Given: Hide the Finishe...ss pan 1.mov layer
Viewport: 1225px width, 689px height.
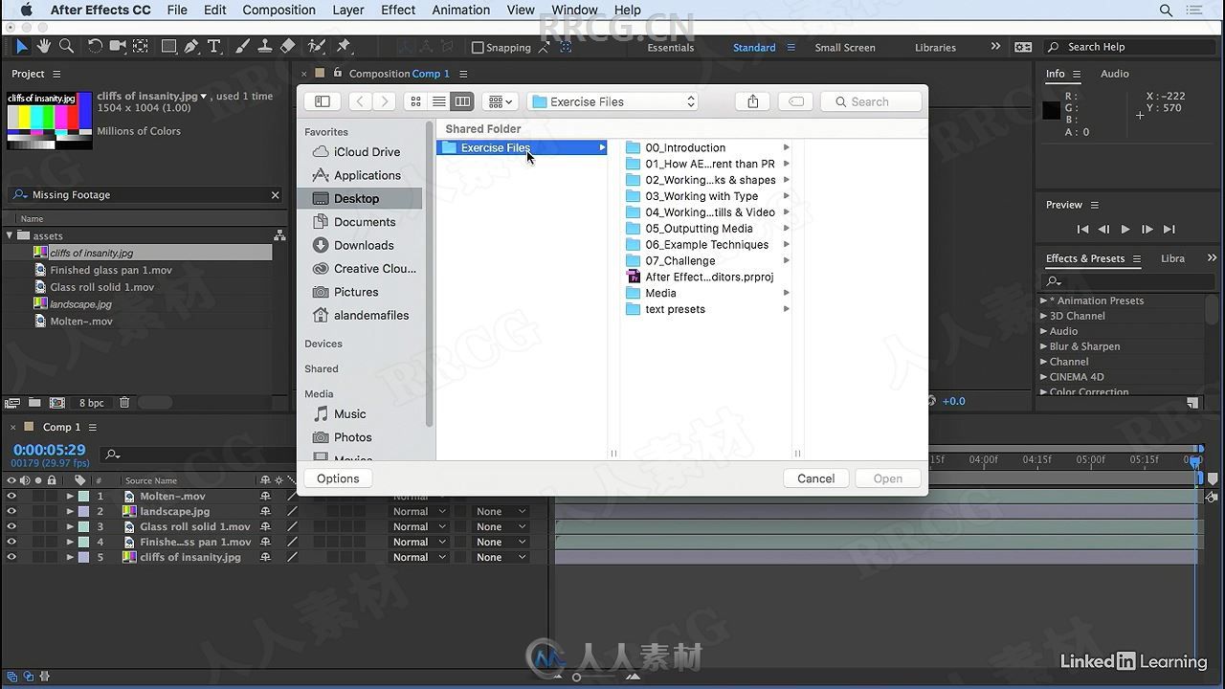Looking at the screenshot, I should coord(11,542).
